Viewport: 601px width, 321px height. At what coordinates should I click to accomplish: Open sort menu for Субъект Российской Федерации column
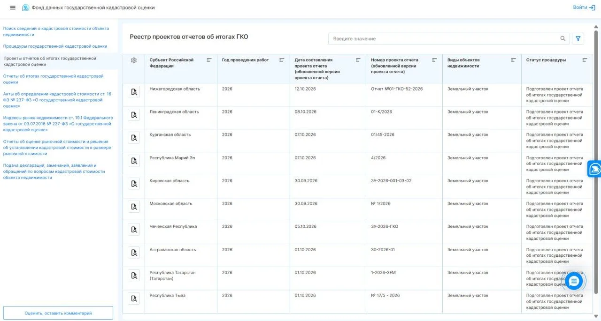point(209,60)
